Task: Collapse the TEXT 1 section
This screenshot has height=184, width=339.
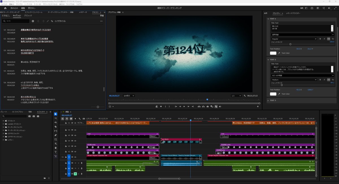Action: click(x=268, y=19)
